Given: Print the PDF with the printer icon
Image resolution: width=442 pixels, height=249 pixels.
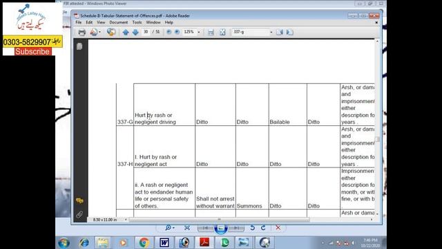Looking at the screenshot, I should (81, 33).
